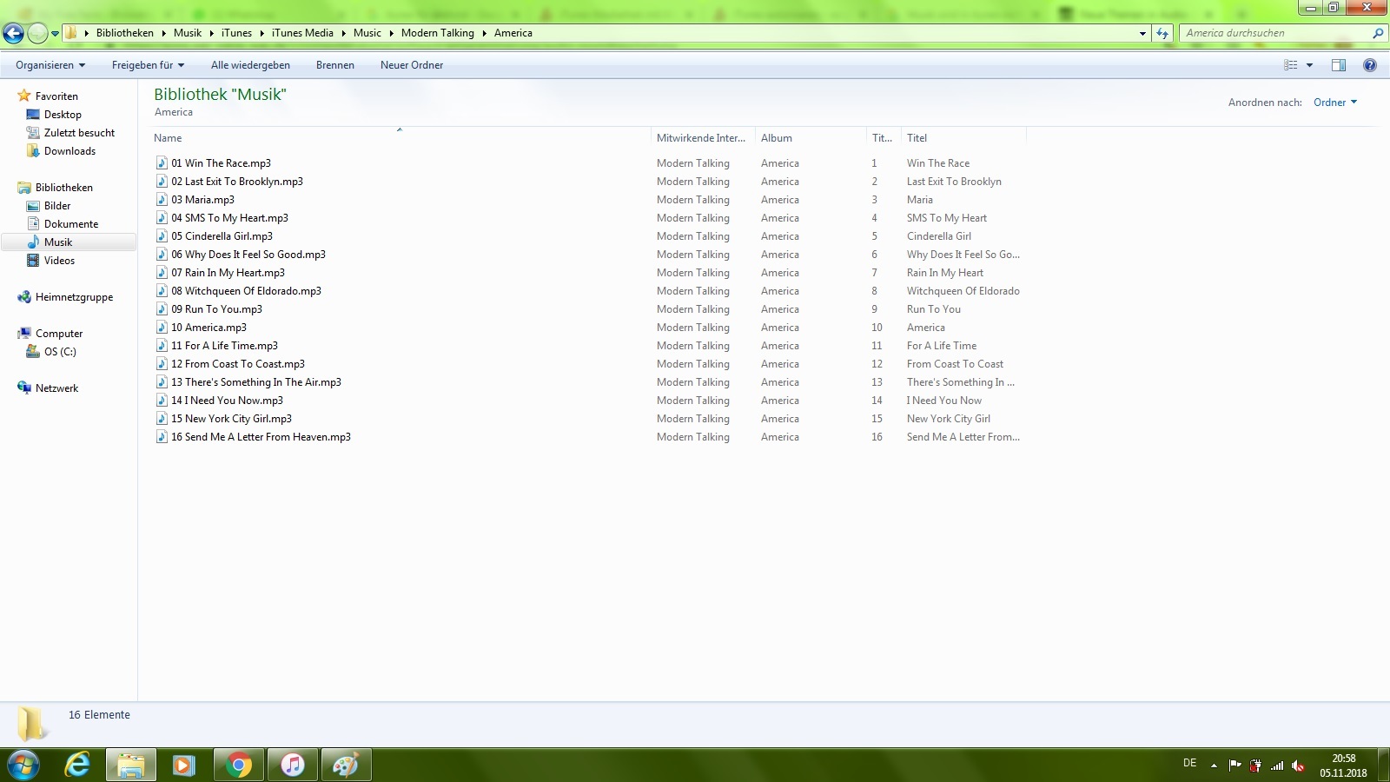The width and height of the screenshot is (1390, 782).
Task: Click the search box 'America durchsuchen'
Action: pyautogui.click(x=1274, y=33)
